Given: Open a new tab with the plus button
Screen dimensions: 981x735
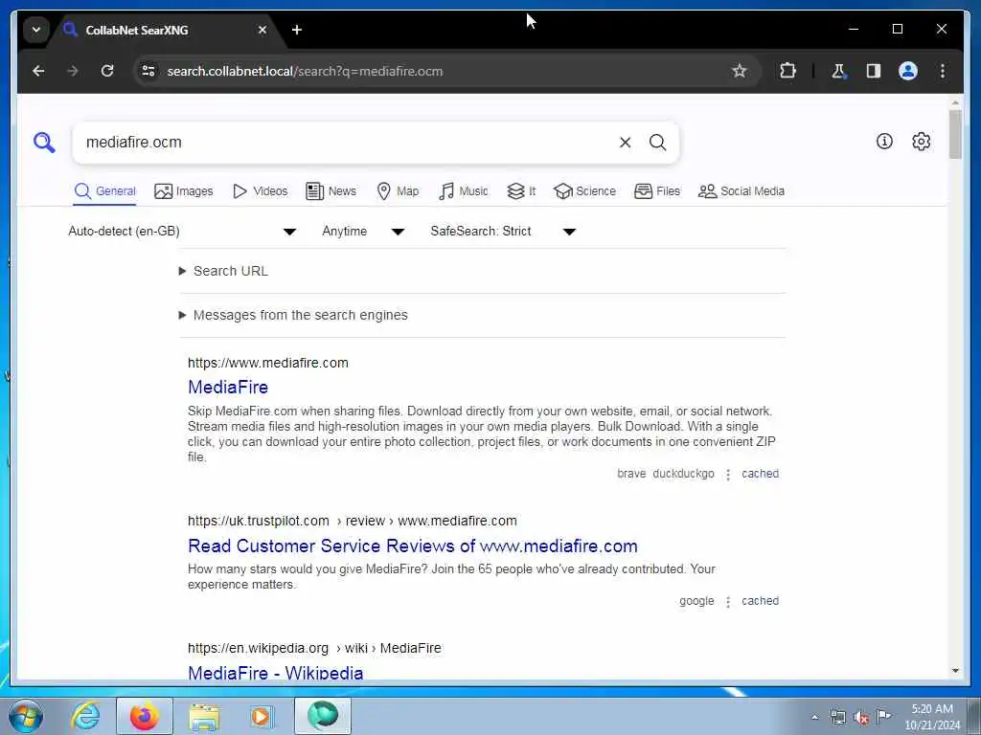Looking at the screenshot, I should (x=297, y=30).
